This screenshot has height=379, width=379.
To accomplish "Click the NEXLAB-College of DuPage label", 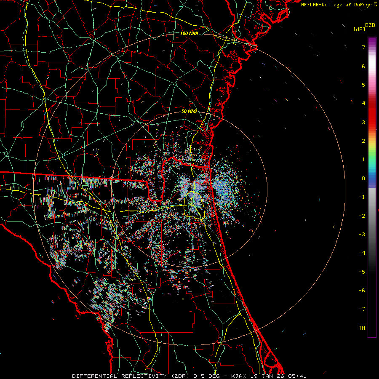I will click(336, 5).
